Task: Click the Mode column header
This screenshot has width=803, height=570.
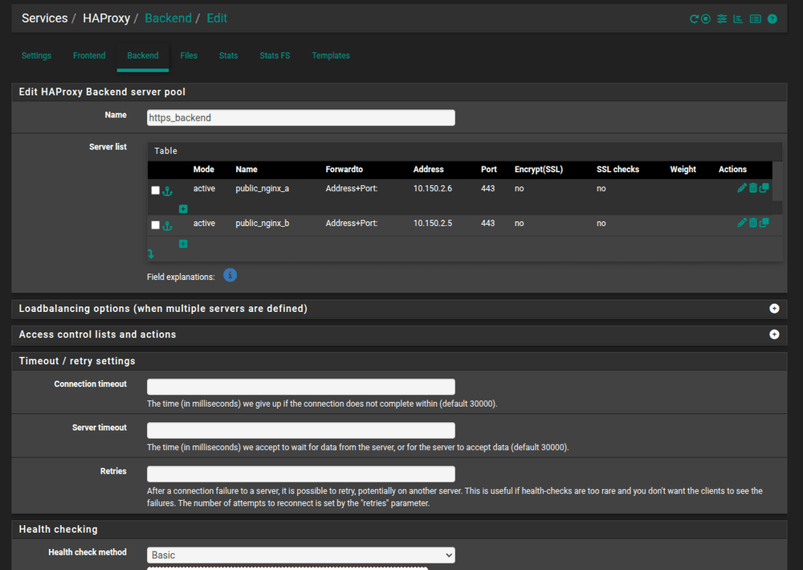Action: [x=204, y=169]
